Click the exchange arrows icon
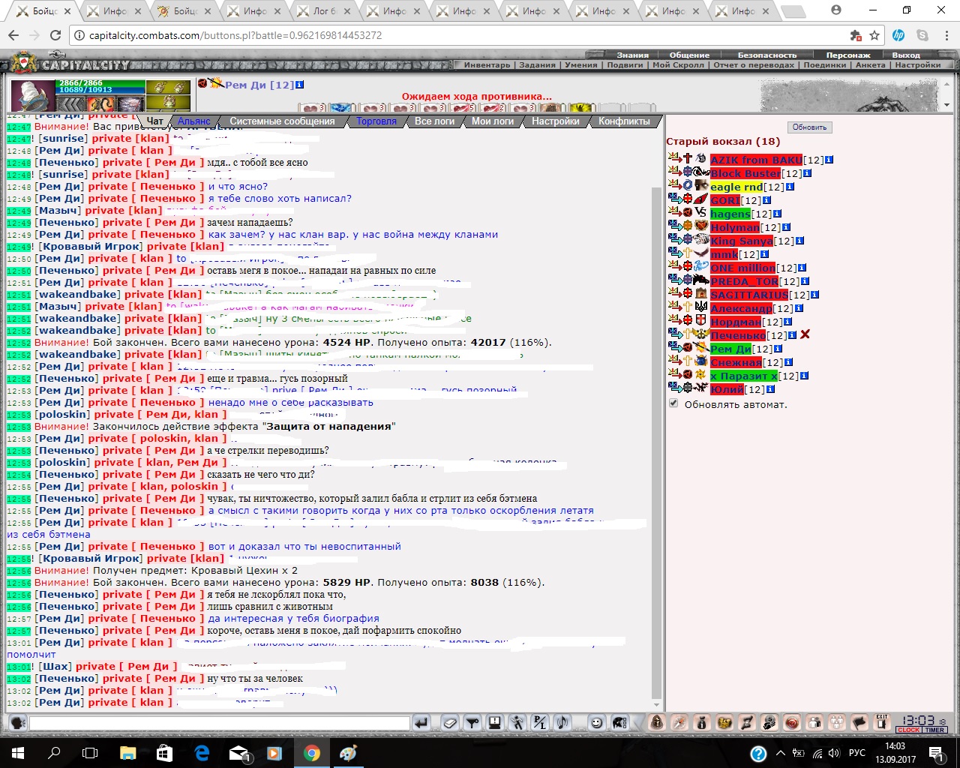 coord(747,723)
